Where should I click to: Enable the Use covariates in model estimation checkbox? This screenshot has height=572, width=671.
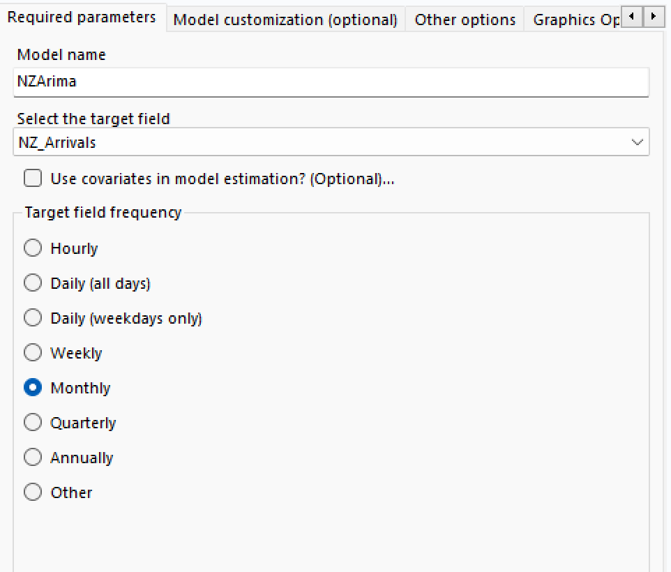click(33, 179)
